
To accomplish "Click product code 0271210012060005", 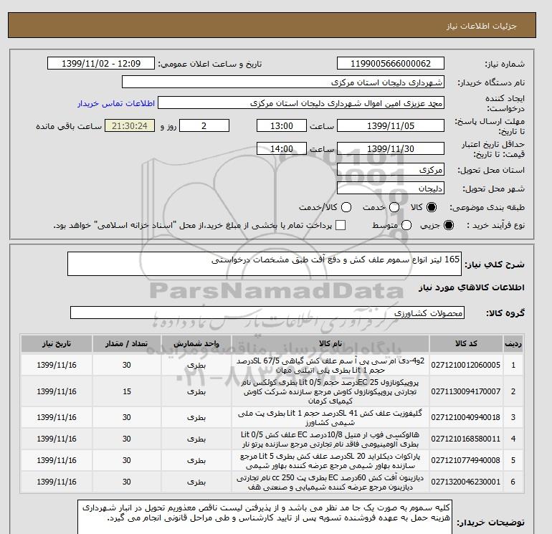I will coord(466,365).
